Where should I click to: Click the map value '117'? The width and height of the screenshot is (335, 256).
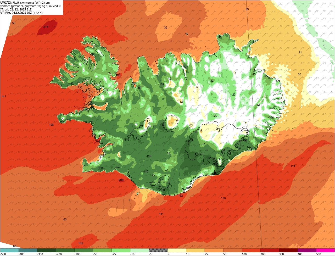coord(62,122)
